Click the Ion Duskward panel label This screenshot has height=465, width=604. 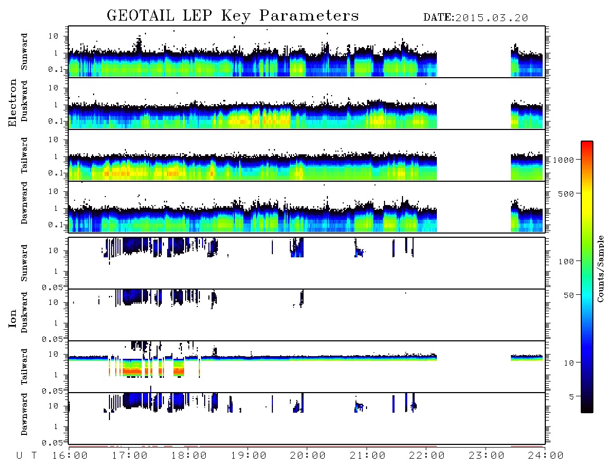[24, 312]
